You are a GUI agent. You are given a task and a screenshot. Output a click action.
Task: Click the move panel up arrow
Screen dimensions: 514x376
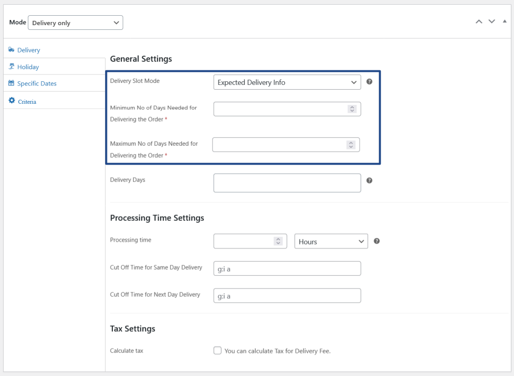coord(478,22)
